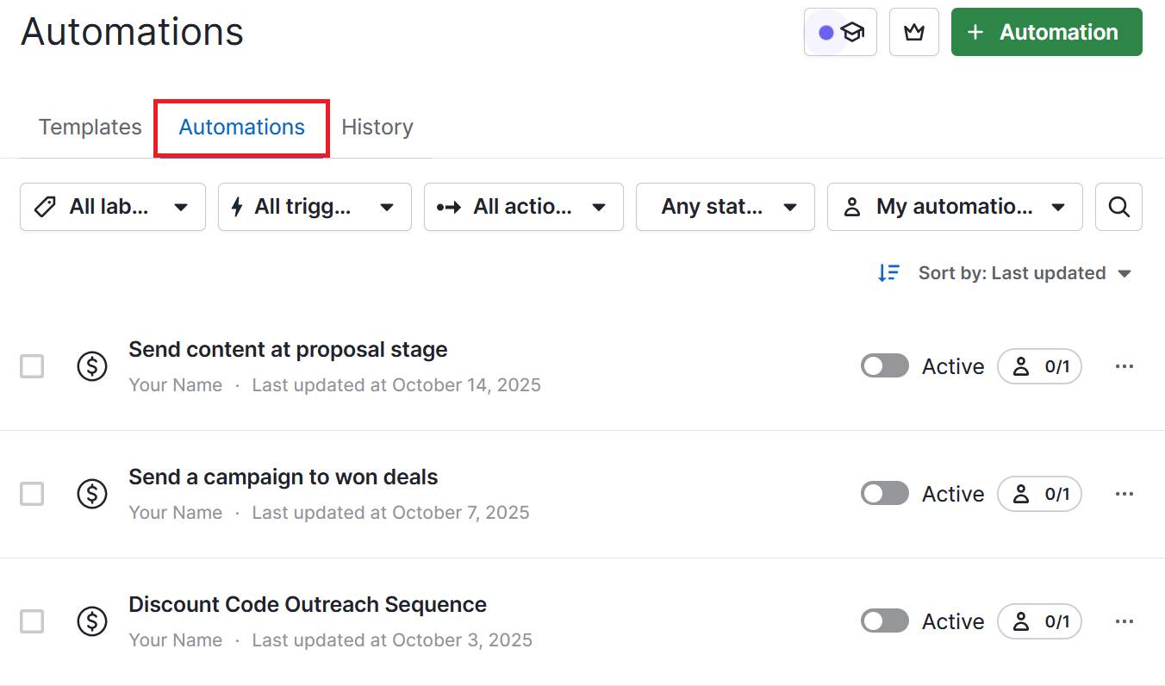Viewport: 1165px width, 686px height.
Task: Open the three-dot menu for Discount Code Outreach Sequence
Action: [1125, 621]
